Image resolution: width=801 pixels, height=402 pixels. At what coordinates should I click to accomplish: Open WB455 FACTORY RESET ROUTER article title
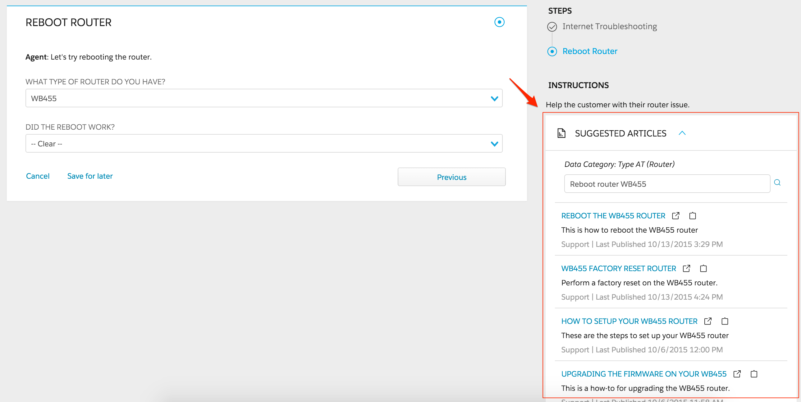[x=619, y=269]
